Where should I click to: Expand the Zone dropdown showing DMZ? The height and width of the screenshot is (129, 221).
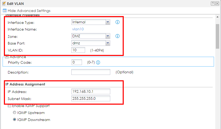click(108, 36)
